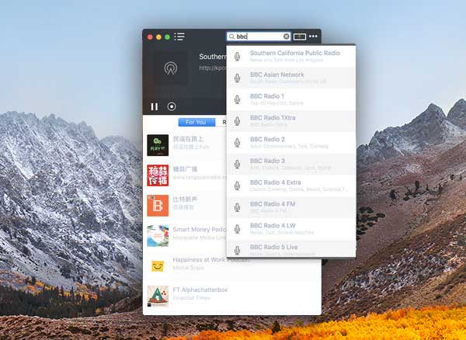Viewport: 466px width, 340px height.
Task: Open the orange 比特新声 podcast thumbnail
Action: 158,206
